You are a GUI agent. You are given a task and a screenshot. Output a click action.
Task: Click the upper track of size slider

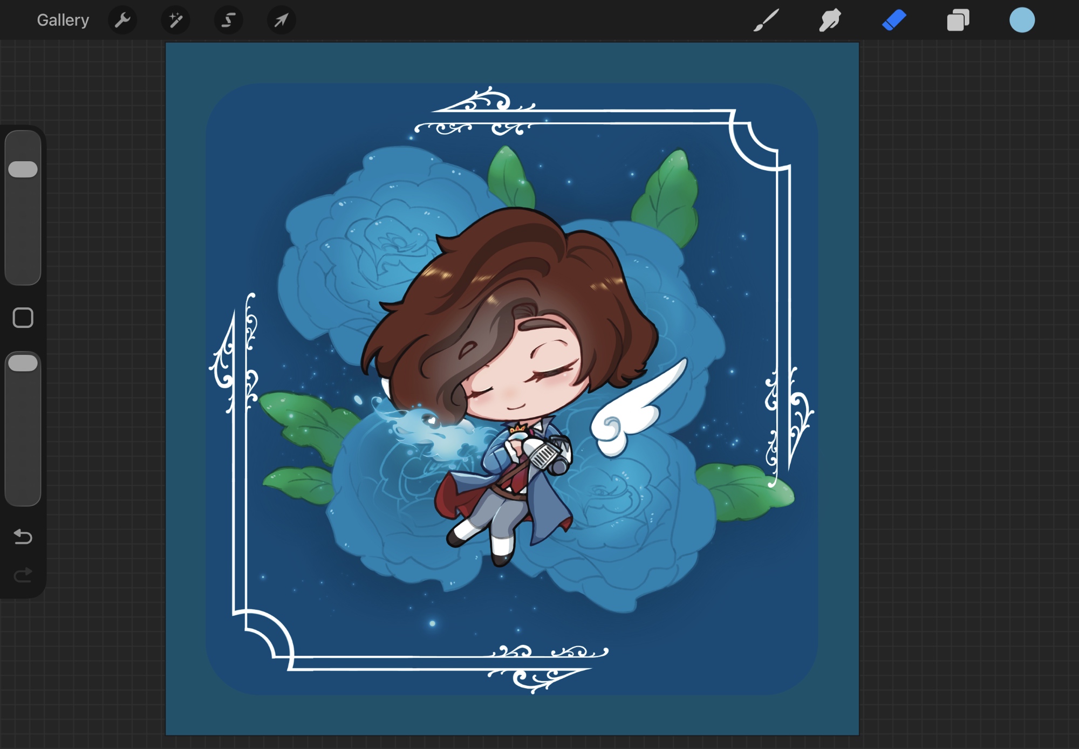click(x=23, y=146)
